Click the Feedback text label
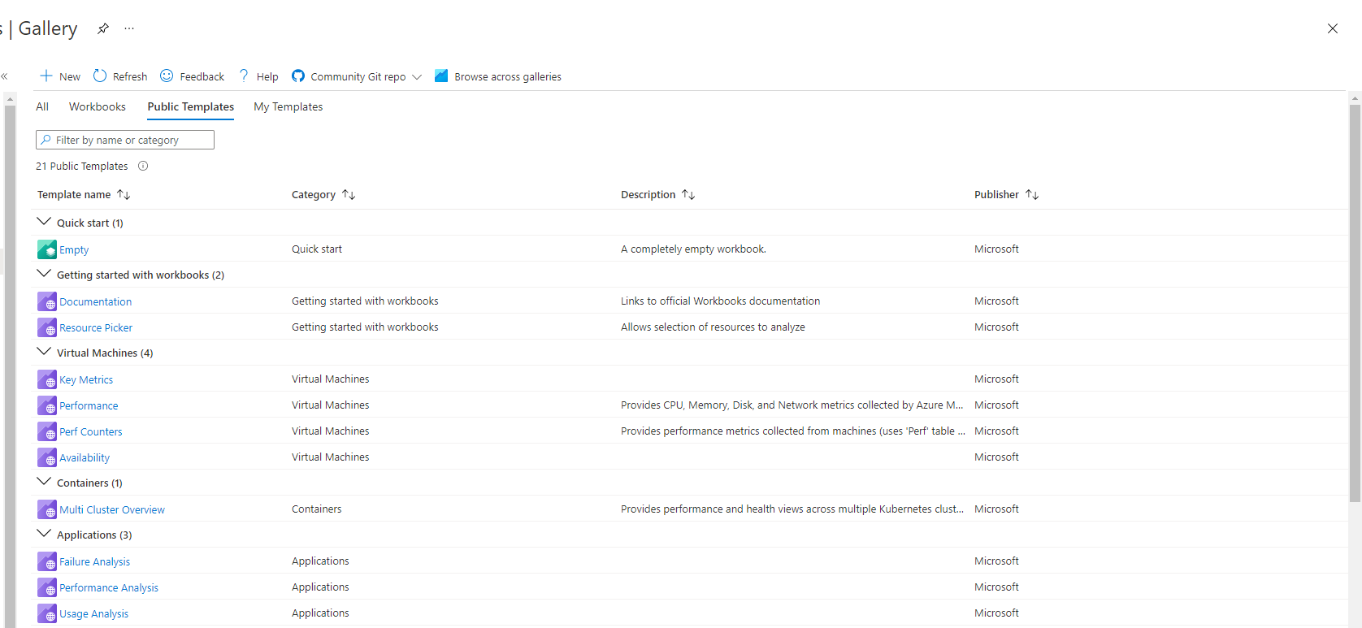 click(202, 77)
